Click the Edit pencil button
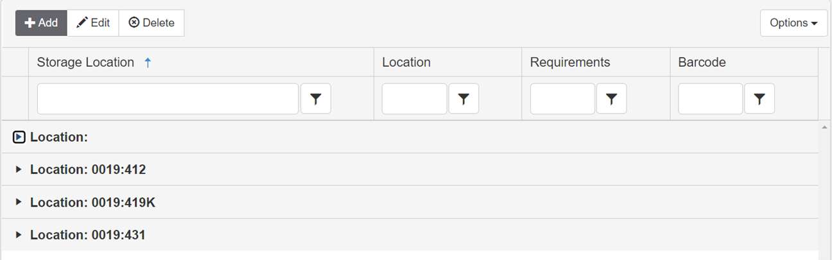 coord(93,23)
